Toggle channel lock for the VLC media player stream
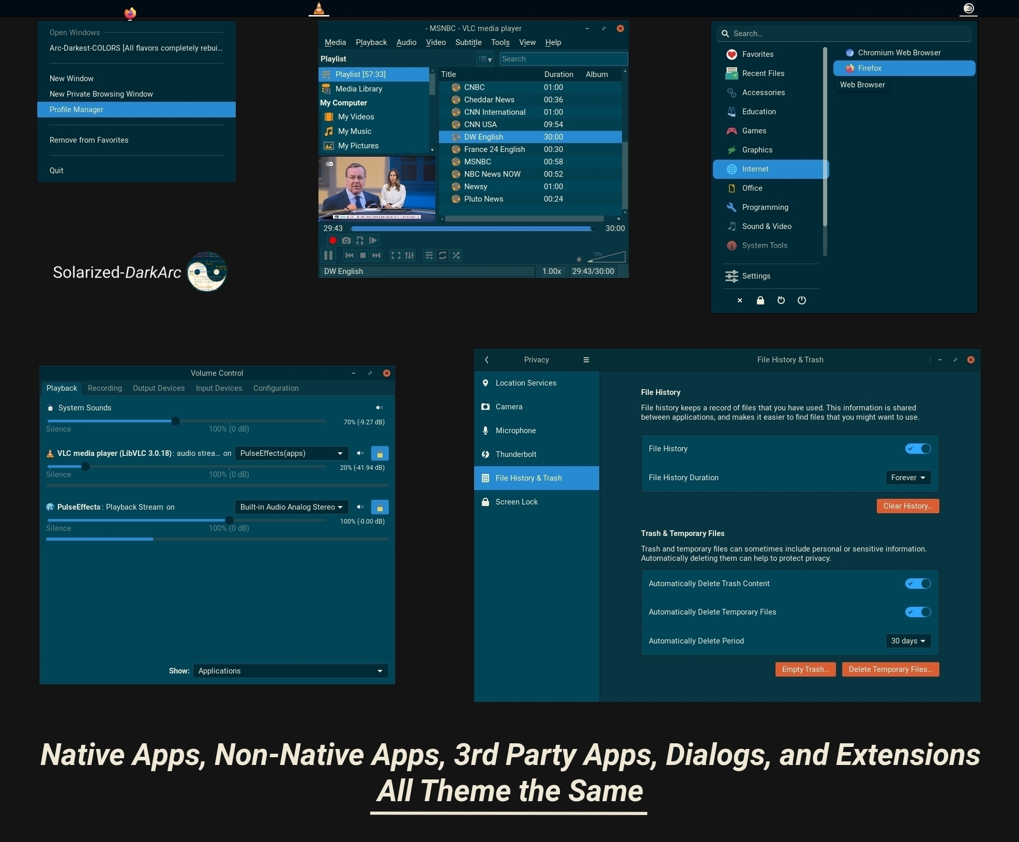The height and width of the screenshot is (842, 1019). point(380,453)
